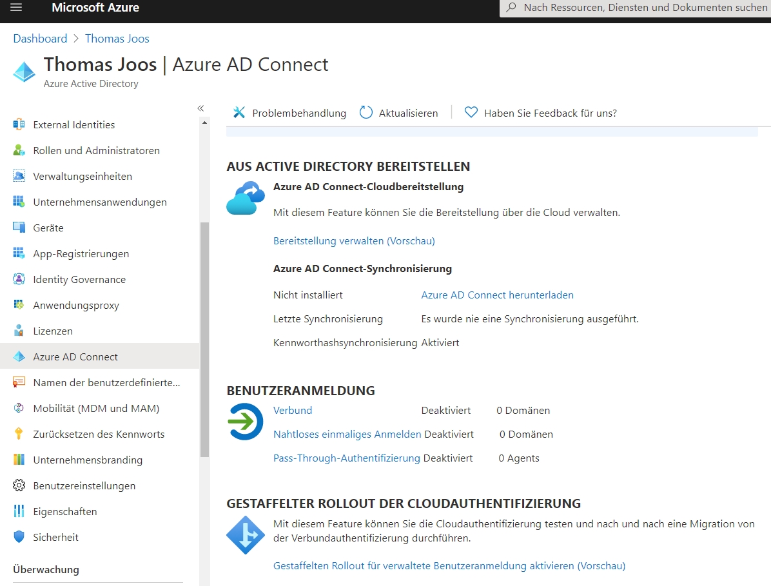Image resolution: width=771 pixels, height=586 pixels.
Task: Open External Identities menu item
Action: (73, 125)
